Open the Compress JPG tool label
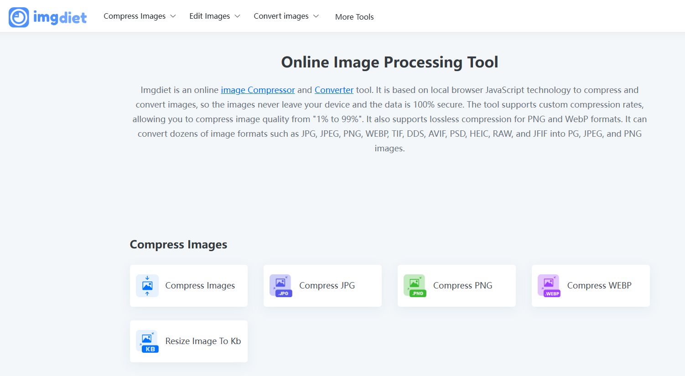 tap(327, 285)
